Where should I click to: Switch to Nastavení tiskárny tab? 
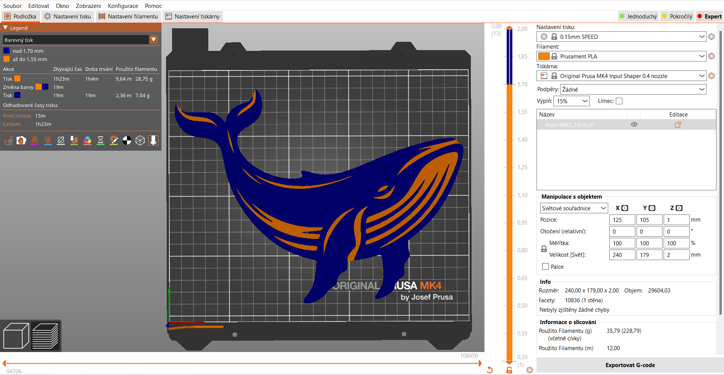coord(192,16)
